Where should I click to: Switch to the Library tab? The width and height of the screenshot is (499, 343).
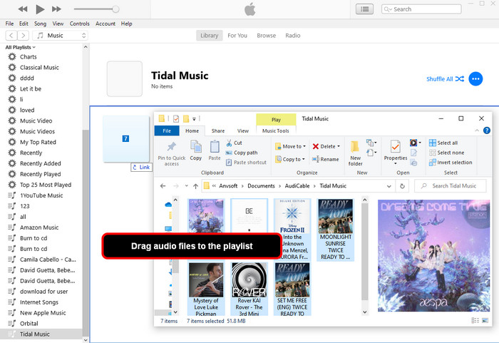[209, 36]
